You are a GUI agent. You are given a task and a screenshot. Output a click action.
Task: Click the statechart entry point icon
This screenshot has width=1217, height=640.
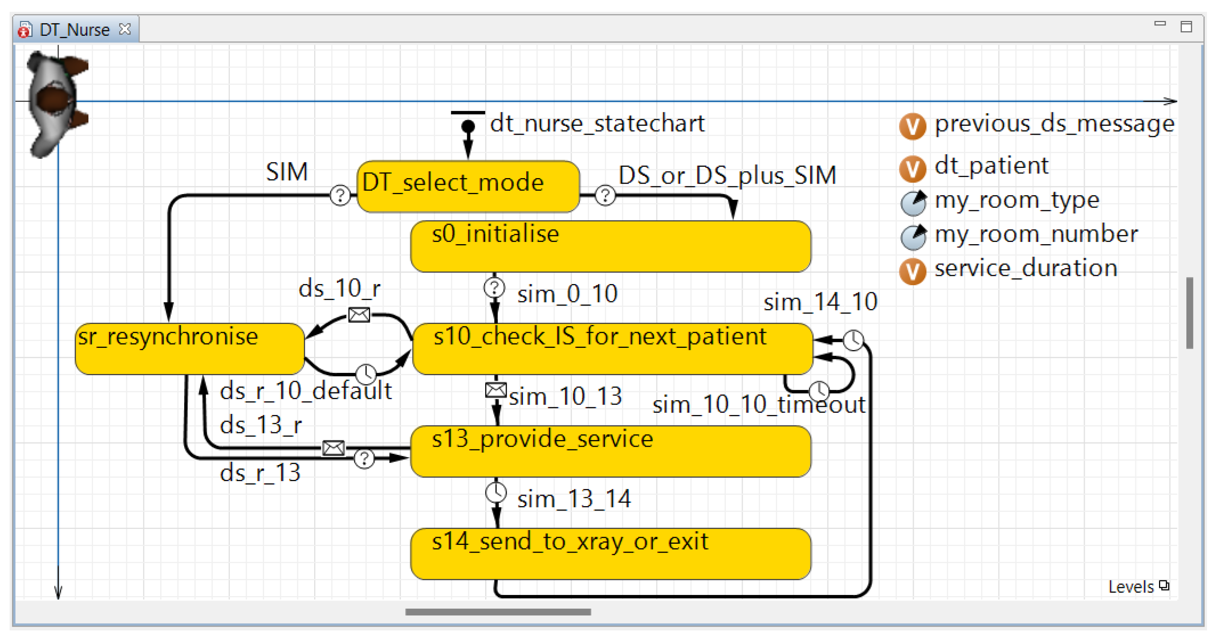tap(468, 126)
